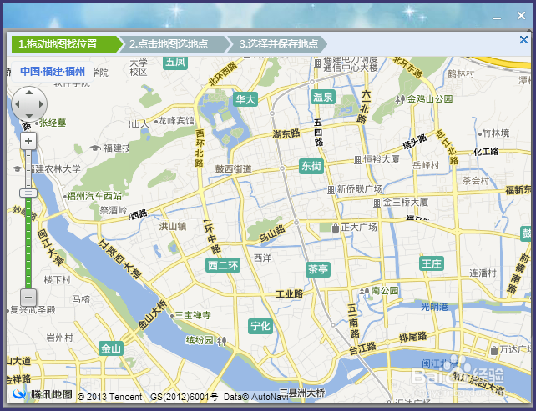This screenshot has height=411, width=536.
Task: Close the map dialog with blue X
Action: [523, 39]
